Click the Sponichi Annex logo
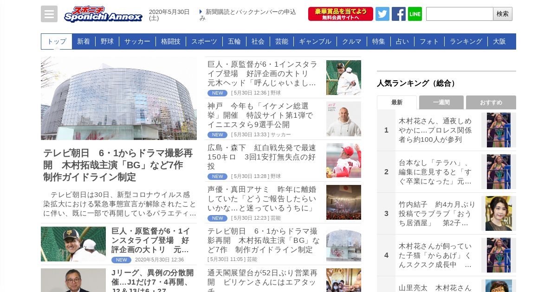The height and width of the screenshot is (292, 557). click(103, 14)
